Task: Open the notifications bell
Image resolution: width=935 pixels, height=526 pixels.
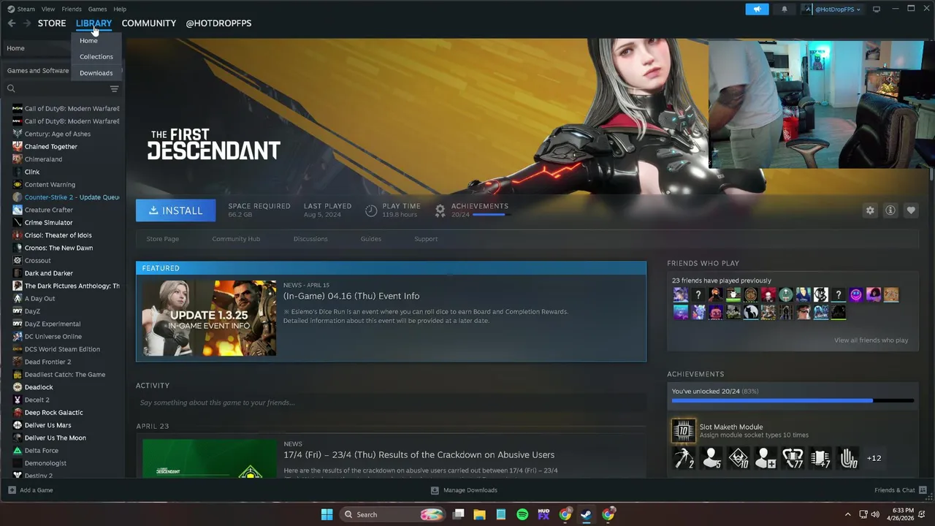Action: pyautogui.click(x=785, y=9)
